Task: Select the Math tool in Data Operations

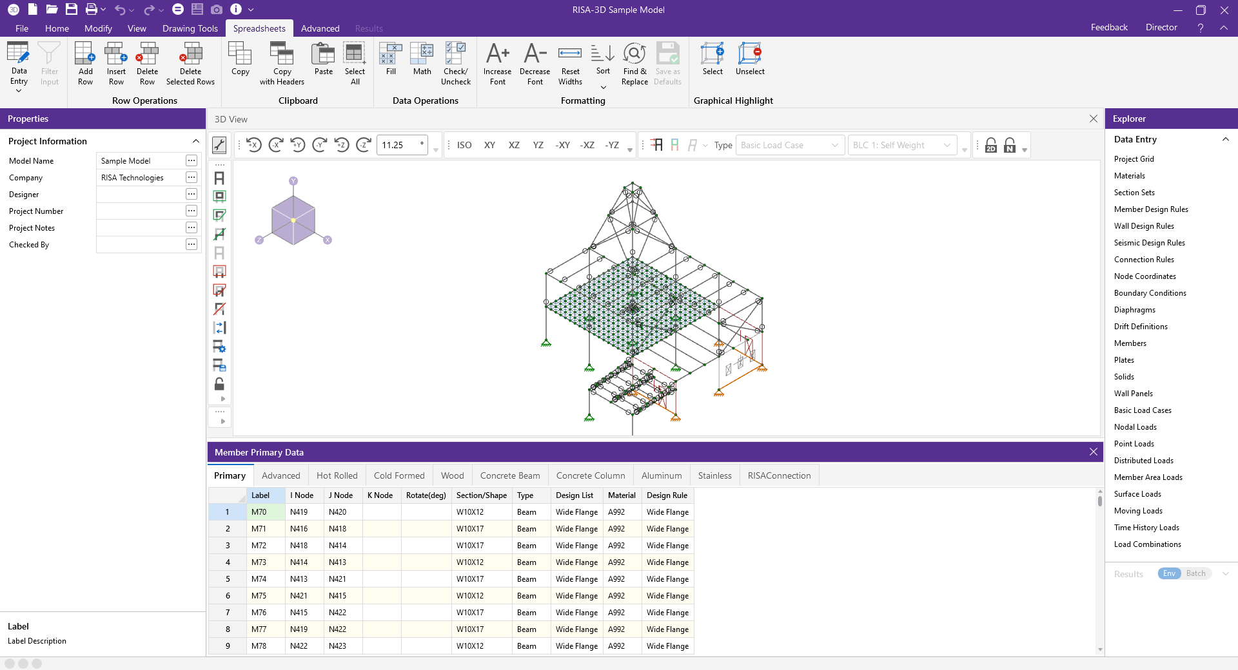Action: 421,61
